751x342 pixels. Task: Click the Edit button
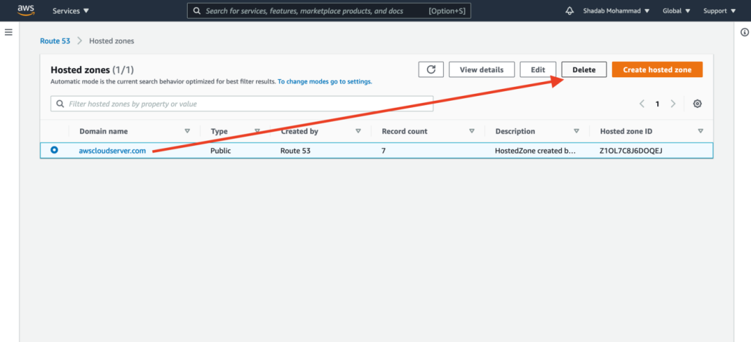coord(538,70)
